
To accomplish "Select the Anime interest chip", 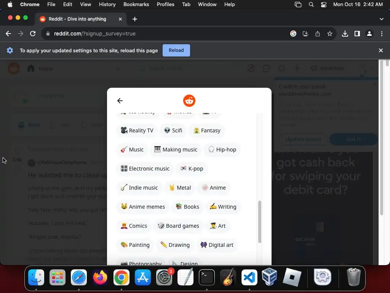I will pyautogui.click(x=214, y=188).
